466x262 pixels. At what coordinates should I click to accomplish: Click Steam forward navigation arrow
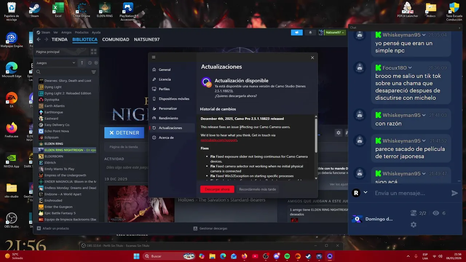coord(46,39)
